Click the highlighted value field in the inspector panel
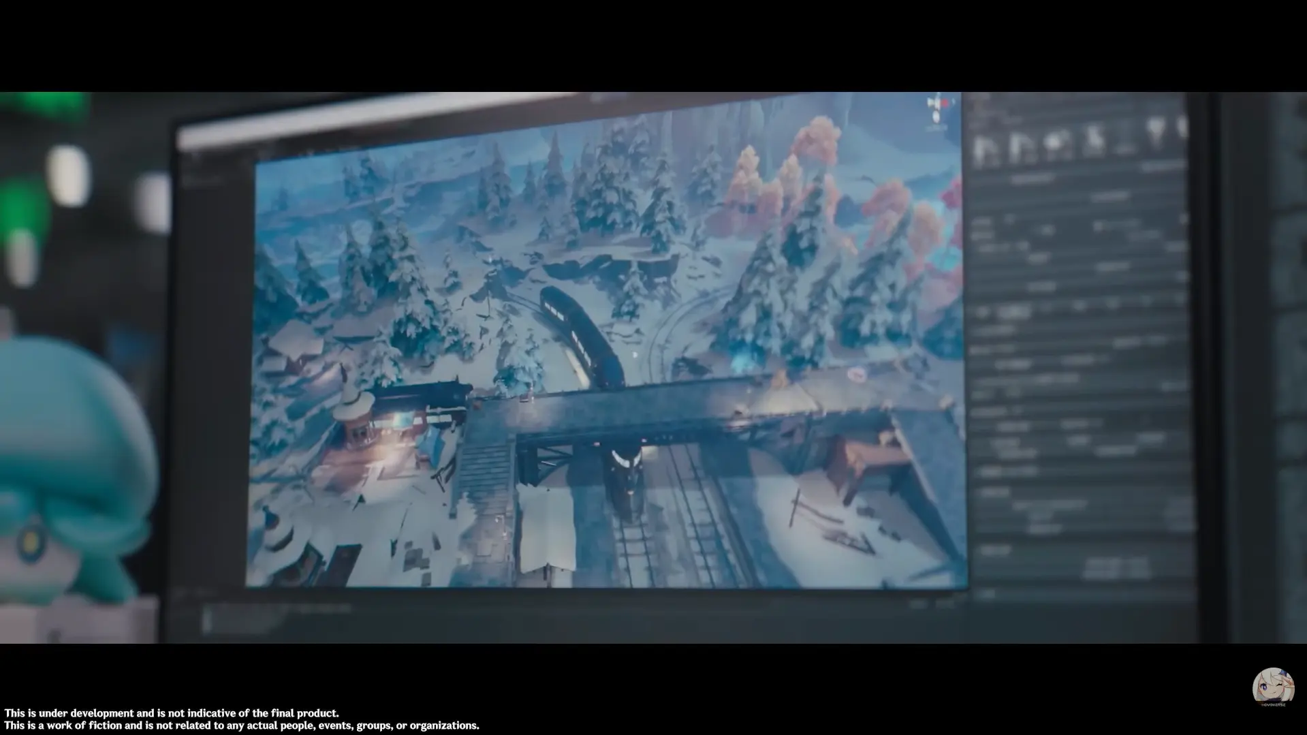 (1015, 312)
